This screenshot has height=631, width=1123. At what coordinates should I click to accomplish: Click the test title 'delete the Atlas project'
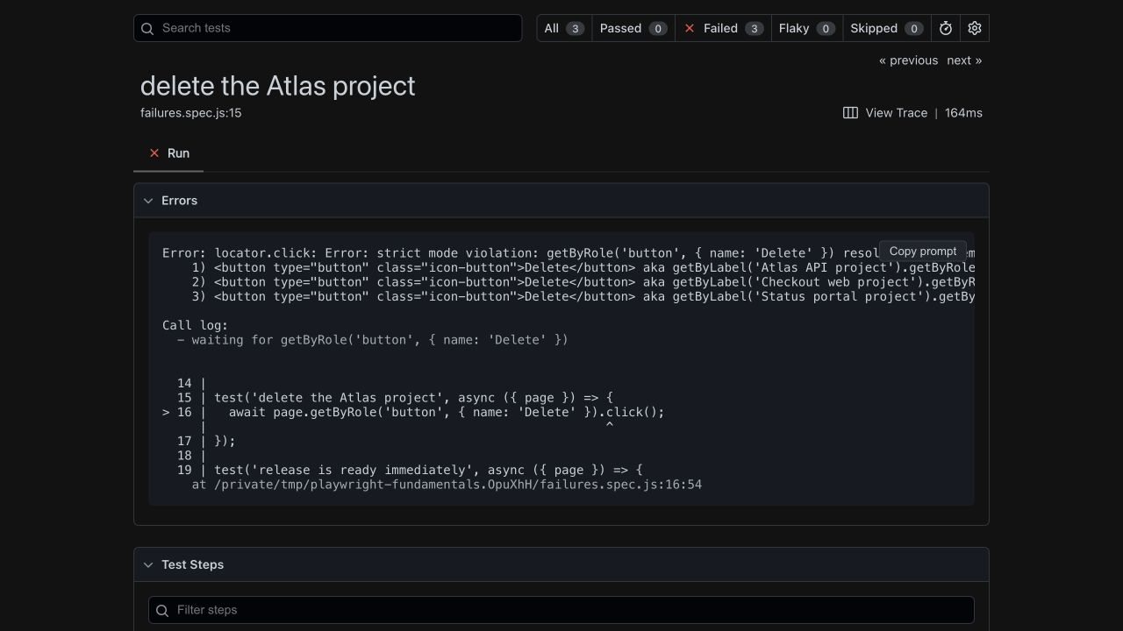pyautogui.click(x=278, y=86)
